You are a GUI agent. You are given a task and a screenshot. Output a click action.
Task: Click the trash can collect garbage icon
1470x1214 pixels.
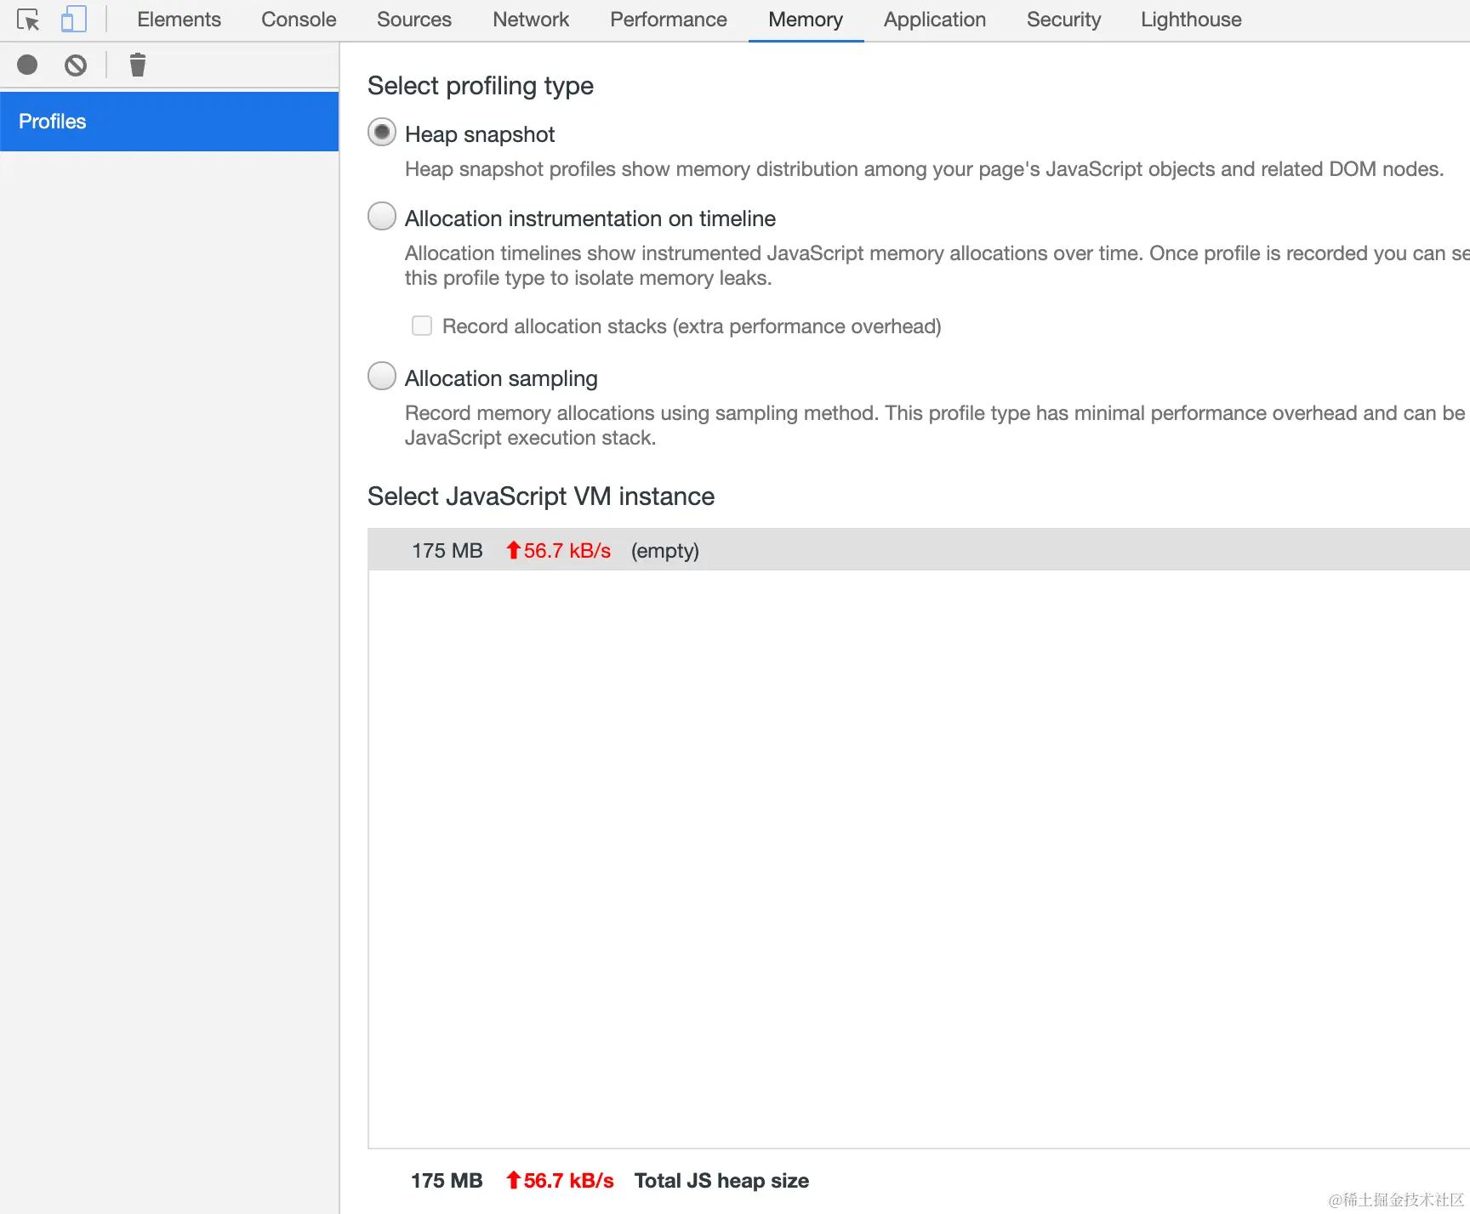(x=138, y=65)
